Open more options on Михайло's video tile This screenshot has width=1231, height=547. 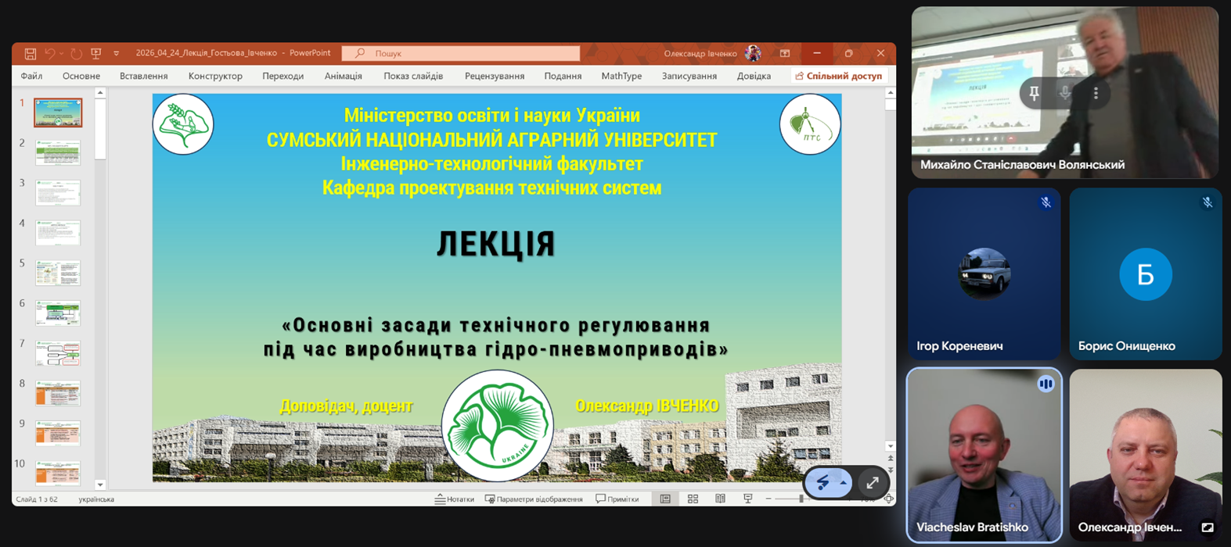pyautogui.click(x=1096, y=93)
